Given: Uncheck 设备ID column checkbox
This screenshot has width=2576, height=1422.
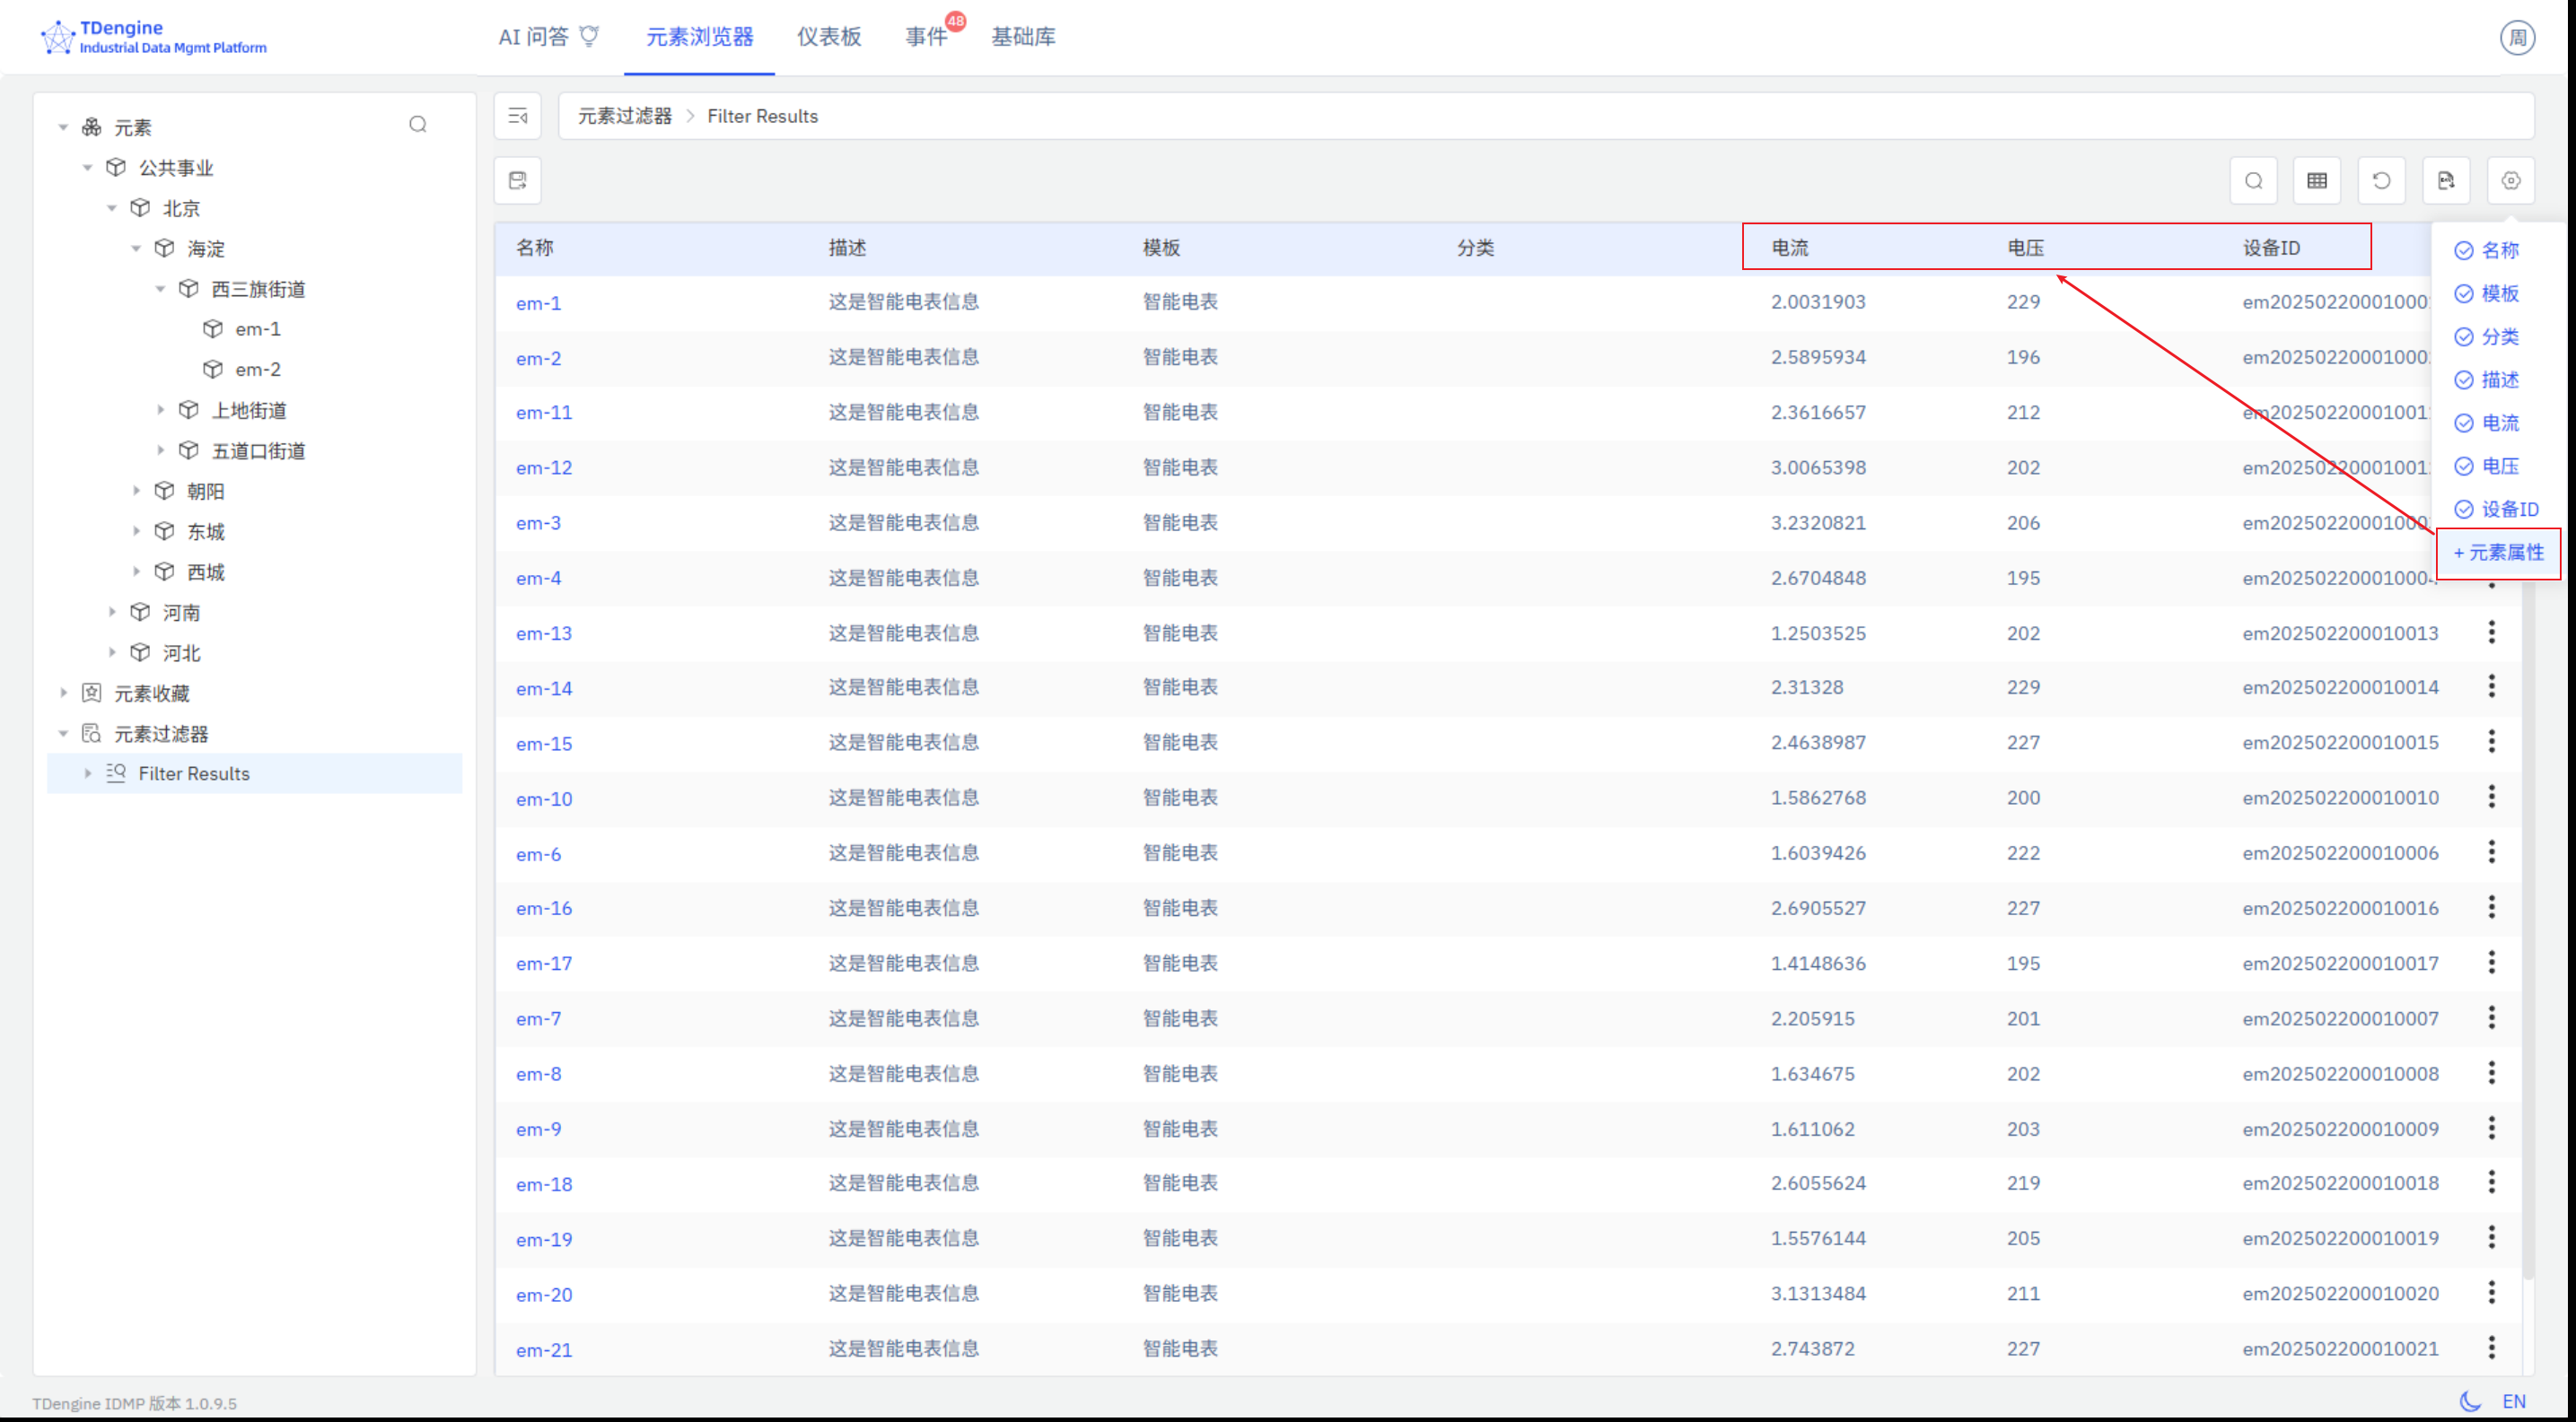Looking at the screenshot, I should click(x=2464, y=510).
